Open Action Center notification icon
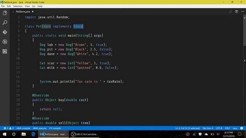Image resolution: width=246 pixels, height=138 pixels. tap(239, 134)
